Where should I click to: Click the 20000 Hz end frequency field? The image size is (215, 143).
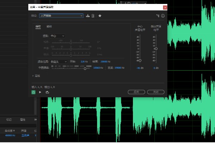click(x=105, y=61)
